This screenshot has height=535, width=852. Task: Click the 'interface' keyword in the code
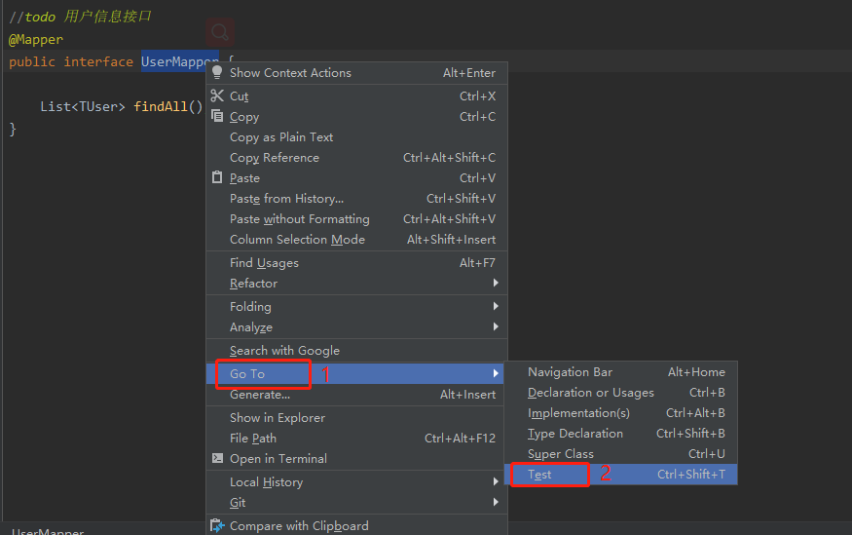pos(98,62)
